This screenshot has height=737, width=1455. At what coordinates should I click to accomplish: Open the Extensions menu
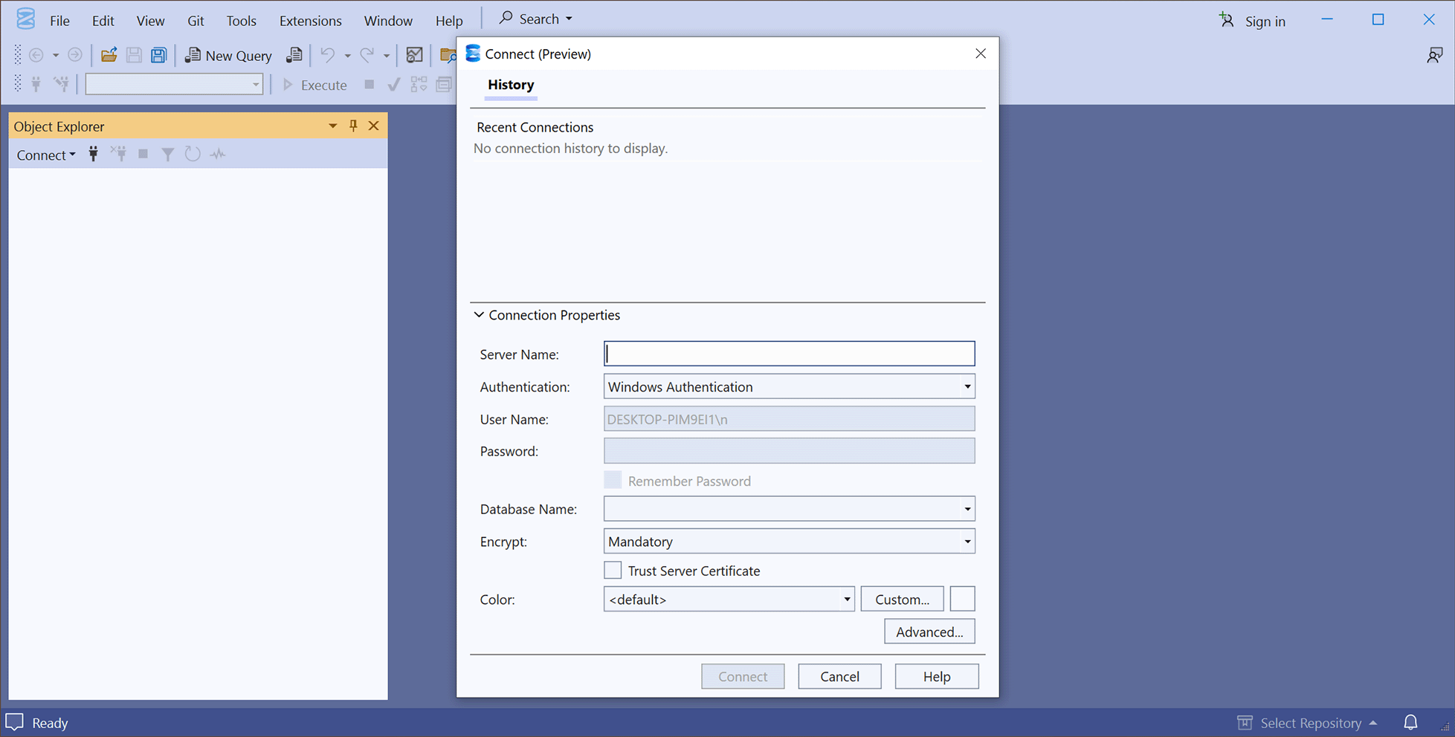click(x=310, y=21)
